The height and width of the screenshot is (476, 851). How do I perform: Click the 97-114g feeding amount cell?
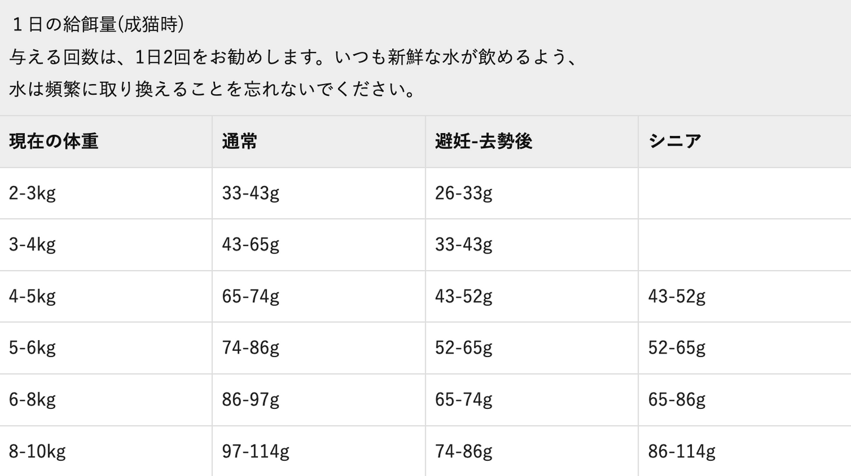pyautogui.click(x=256, y=451)
